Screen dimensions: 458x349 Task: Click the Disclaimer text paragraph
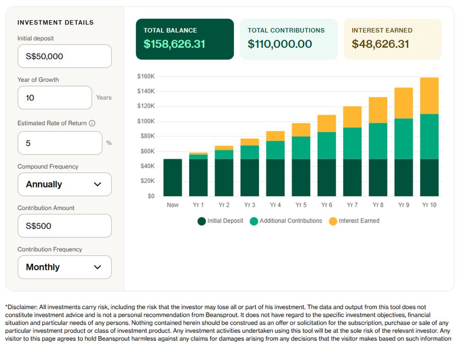click(228, 323)
